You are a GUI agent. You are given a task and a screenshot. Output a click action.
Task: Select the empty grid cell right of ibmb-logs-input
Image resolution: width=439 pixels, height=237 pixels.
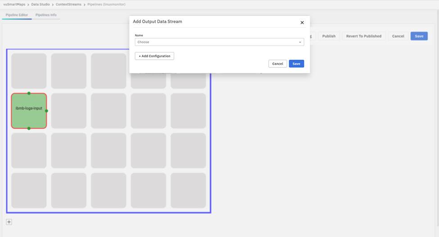68,111
